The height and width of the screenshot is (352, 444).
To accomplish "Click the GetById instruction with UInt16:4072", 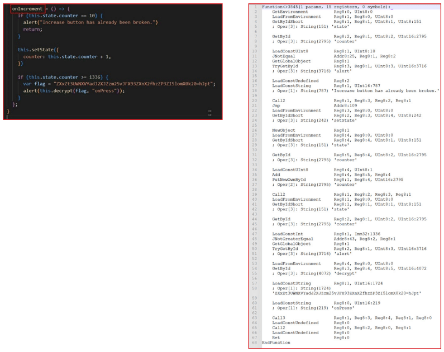I will 350,268.
